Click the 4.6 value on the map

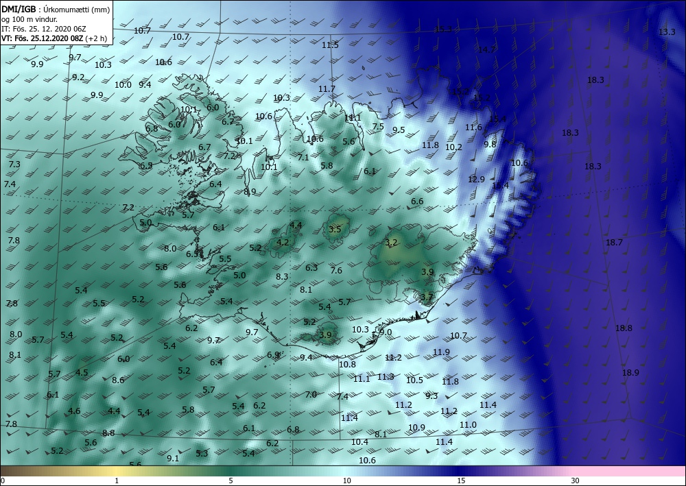click(74, 411)
